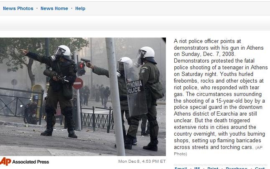270x169 pixels.
Task: Select the Print link
Action: (213, 168)
